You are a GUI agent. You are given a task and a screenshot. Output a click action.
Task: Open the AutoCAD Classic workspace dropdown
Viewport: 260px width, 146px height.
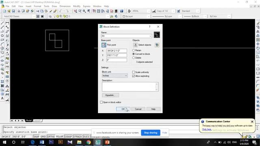click(34, 16)
